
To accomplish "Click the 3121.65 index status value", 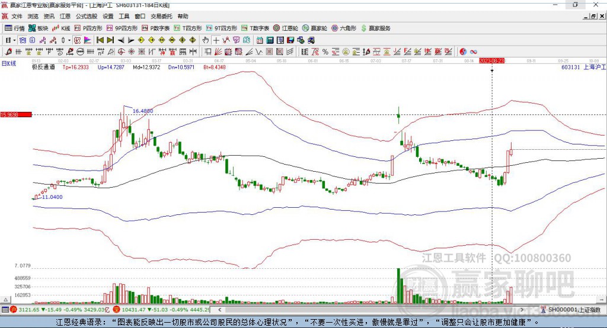I will [x=29, y=310].
